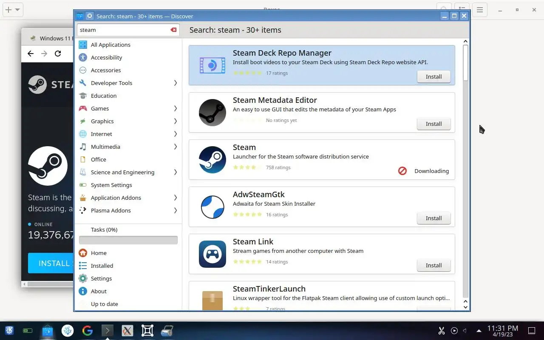Screen dimensions: 544x340
Task: Select the Steam launcher app icon
Action: (212, 160)
